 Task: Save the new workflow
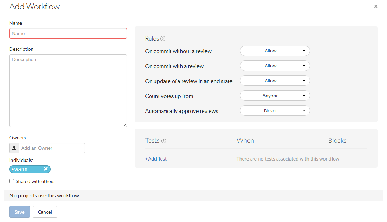[x=19, y=212]
